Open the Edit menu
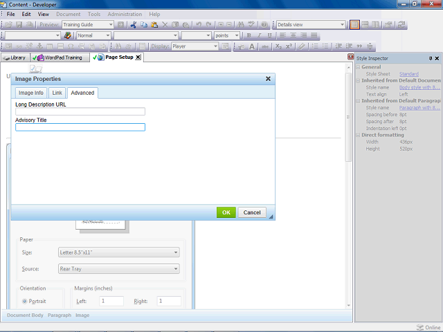443x332 pixels. click(26, 14)
